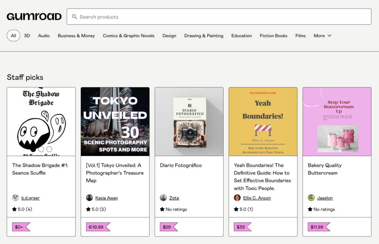Click the $0+ price tag
The height and width of the screenshot is (244, 379).
pyautogui.click(x=21, y=227)
